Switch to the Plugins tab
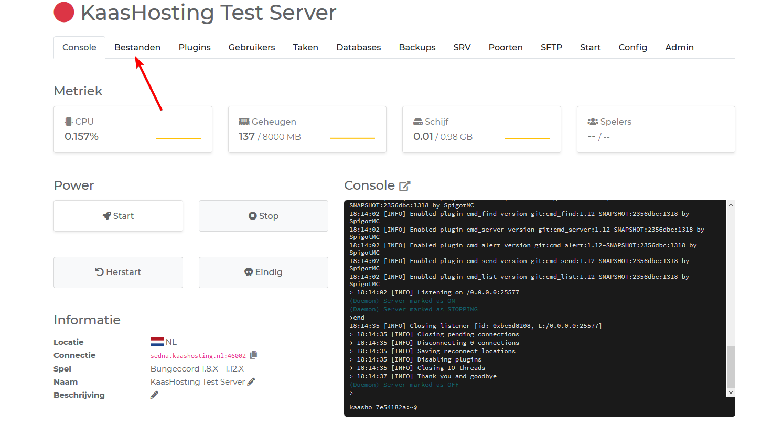Image resolution: width=783 pixels, height=437 pixels. (195, 47)
